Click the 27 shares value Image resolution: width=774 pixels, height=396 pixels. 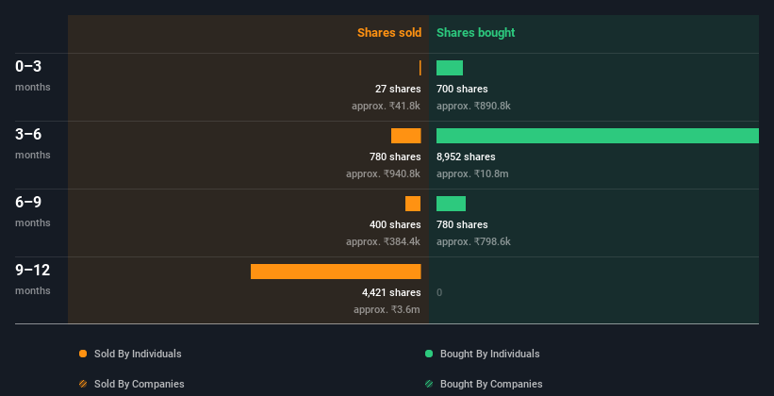tap(398, 89)
